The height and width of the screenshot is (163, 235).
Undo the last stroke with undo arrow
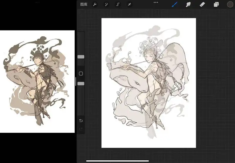(81, 120)
